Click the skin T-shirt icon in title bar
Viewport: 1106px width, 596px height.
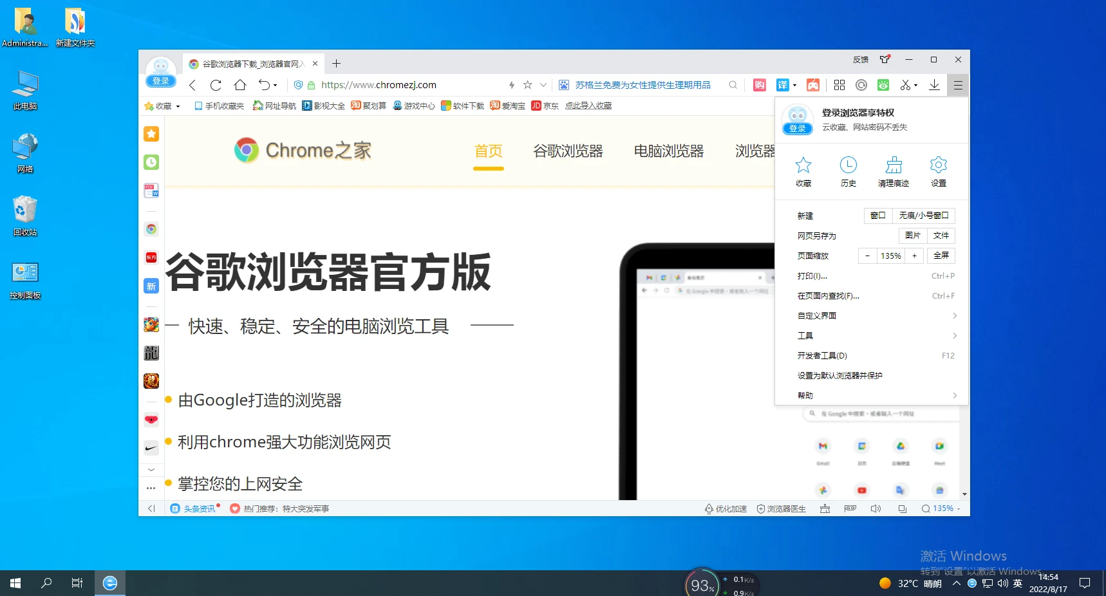click(x=885, y=59)
